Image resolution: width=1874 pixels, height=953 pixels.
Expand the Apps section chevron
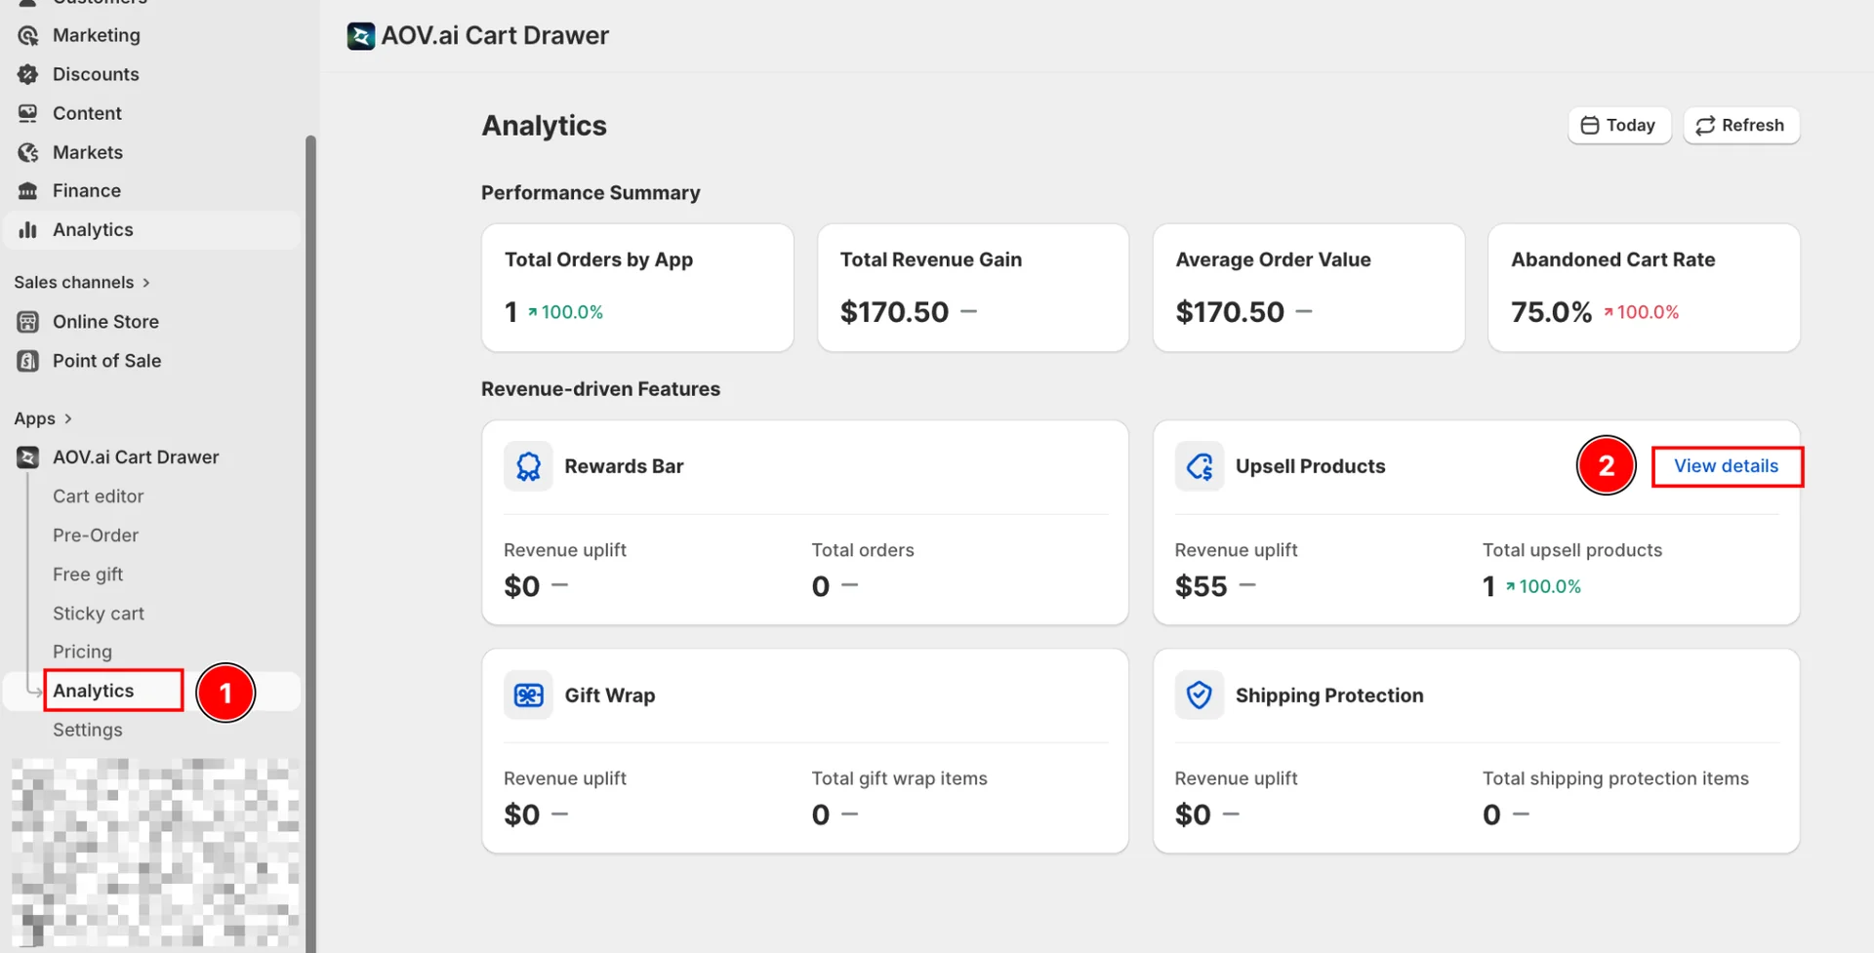pos(68,418)
